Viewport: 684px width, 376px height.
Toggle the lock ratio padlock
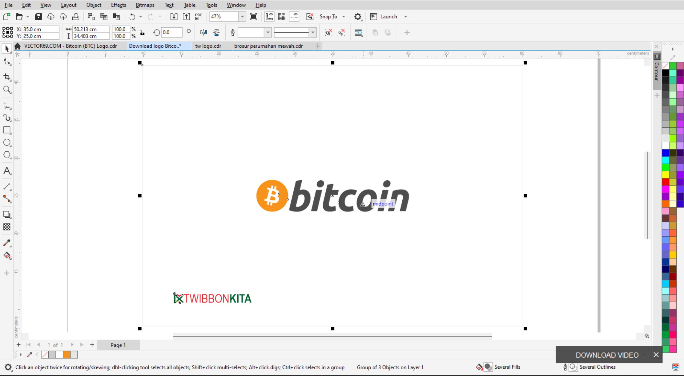142,32
